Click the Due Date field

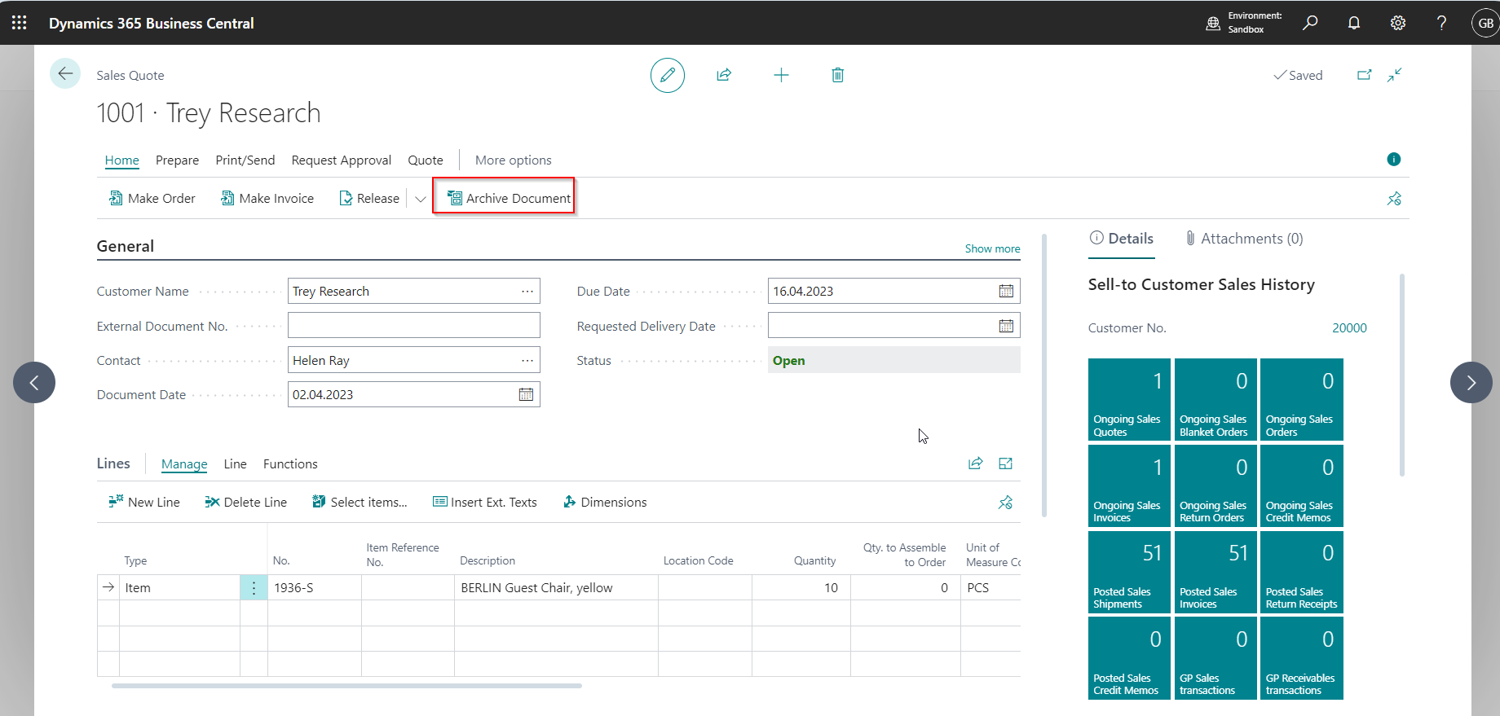tap(893, 291)
